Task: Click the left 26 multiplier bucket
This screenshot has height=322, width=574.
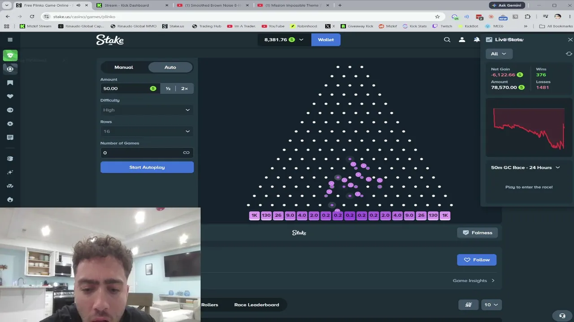Action: 278,216
